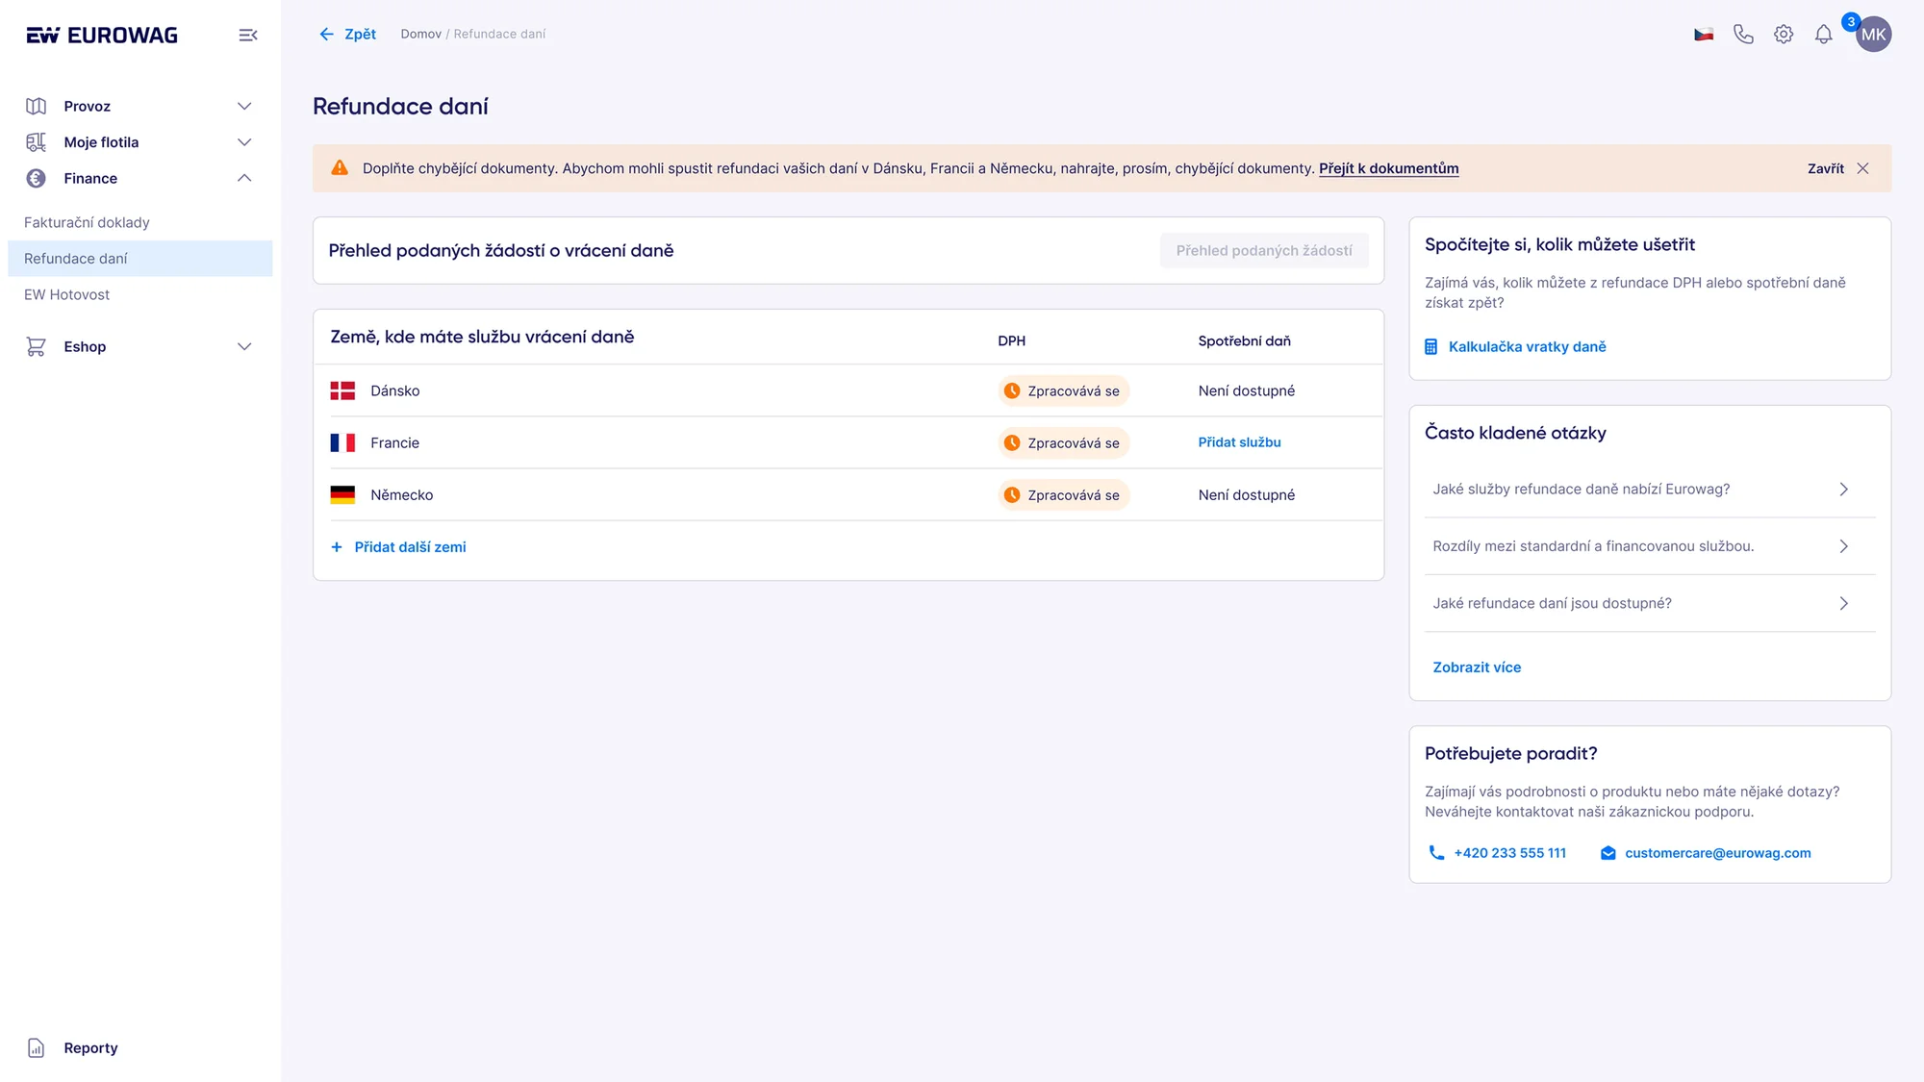Click 'Zobrazit více' under FAQ
1924x1082 pixels.
click(1477, 667)
